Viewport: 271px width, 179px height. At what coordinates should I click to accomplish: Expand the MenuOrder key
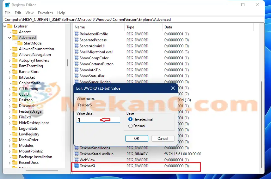point(10,140)
